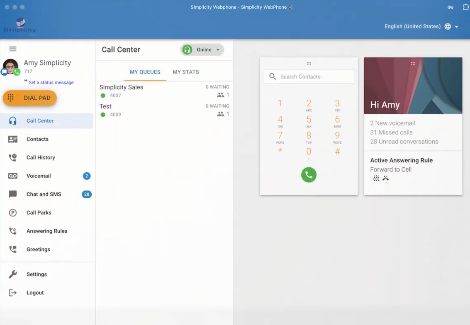Click the green headset Online status icon
The image size is (470, 325).
point(188,50)
